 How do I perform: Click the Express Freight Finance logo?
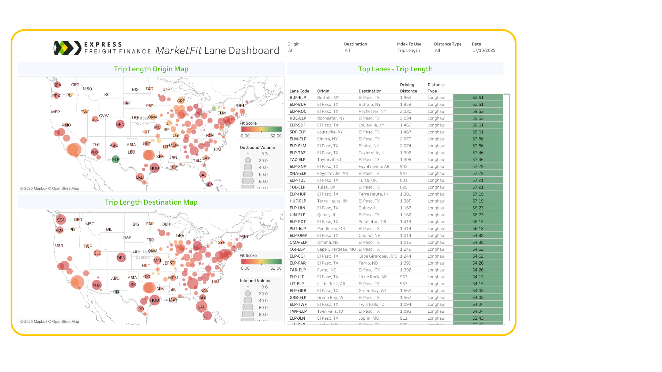[x=102, y=48]
